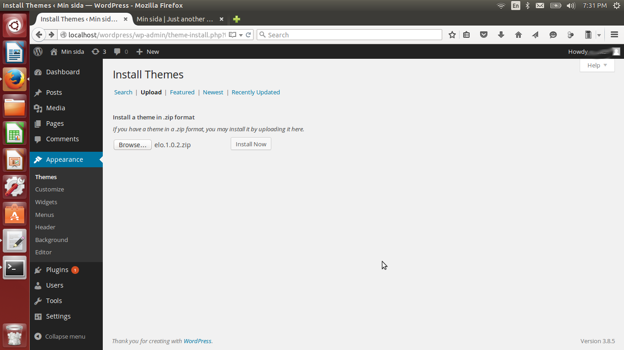This screenshot has height=350, width=624.
Task: Open Themes submenu item
Action: pyautogui.click(x=46, y=177)
